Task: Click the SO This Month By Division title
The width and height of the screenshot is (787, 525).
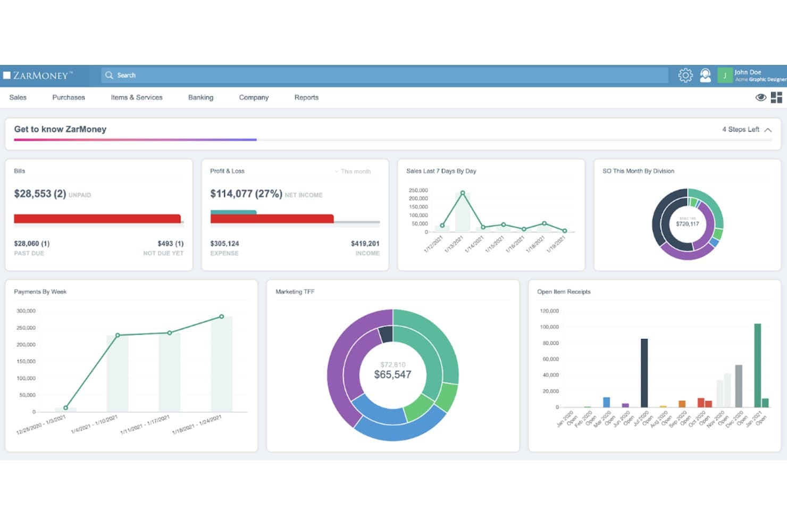Action: tap(638, 171)
